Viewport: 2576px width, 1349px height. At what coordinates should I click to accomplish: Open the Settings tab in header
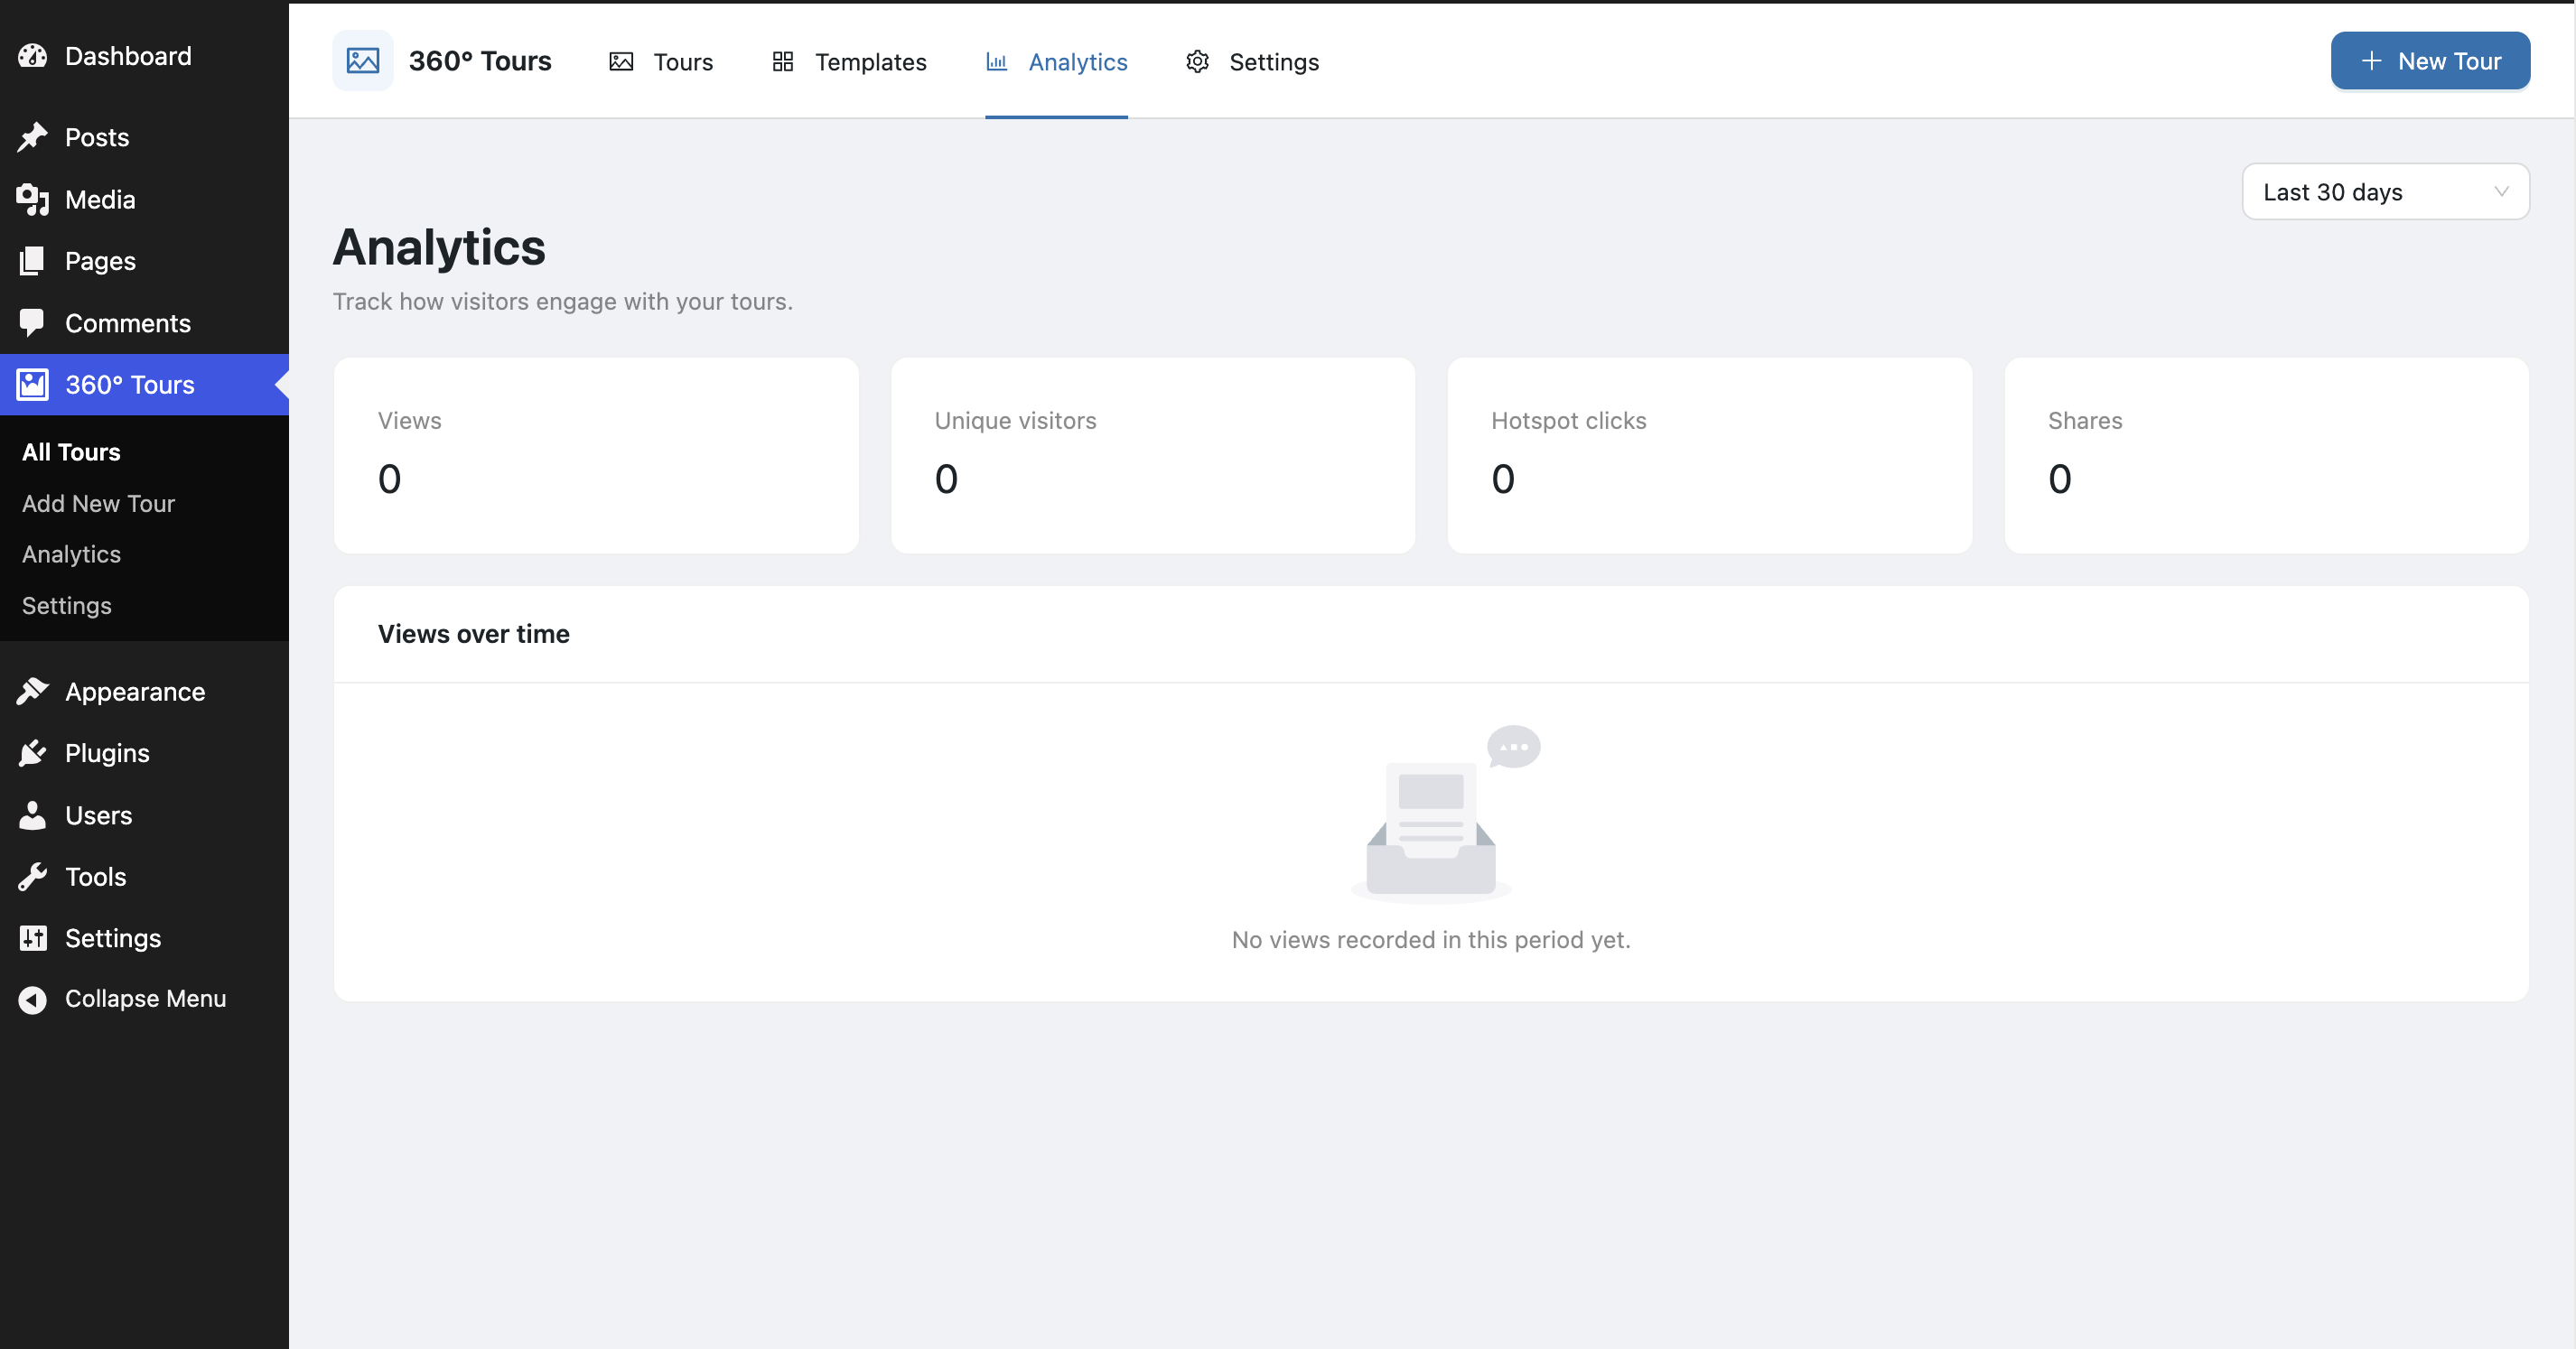[x=1252, y=62]
